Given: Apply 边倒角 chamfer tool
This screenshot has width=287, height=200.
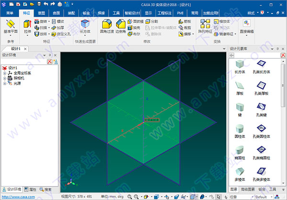Looking at the screenshot, I should (x=121, y=26).
